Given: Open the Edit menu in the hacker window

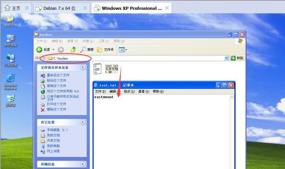Looking at the screenshot, I should click(x=57, y=41).
